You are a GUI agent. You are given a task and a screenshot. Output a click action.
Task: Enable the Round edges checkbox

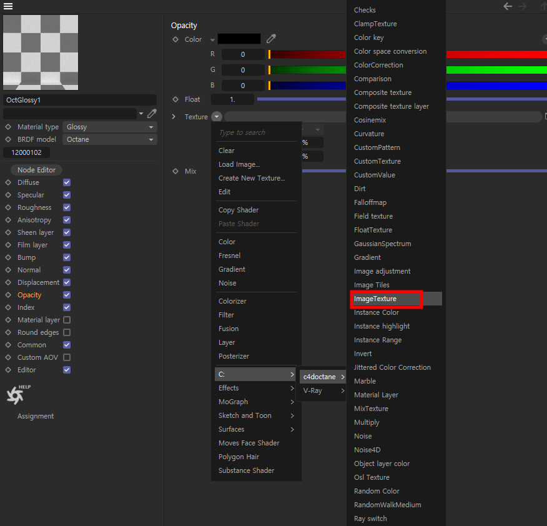pos(67,332)
